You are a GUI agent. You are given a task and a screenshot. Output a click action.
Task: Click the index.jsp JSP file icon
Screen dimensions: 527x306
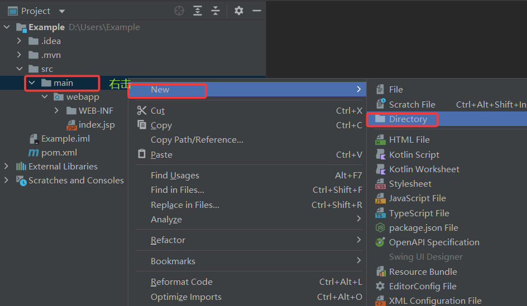point(71,125)
